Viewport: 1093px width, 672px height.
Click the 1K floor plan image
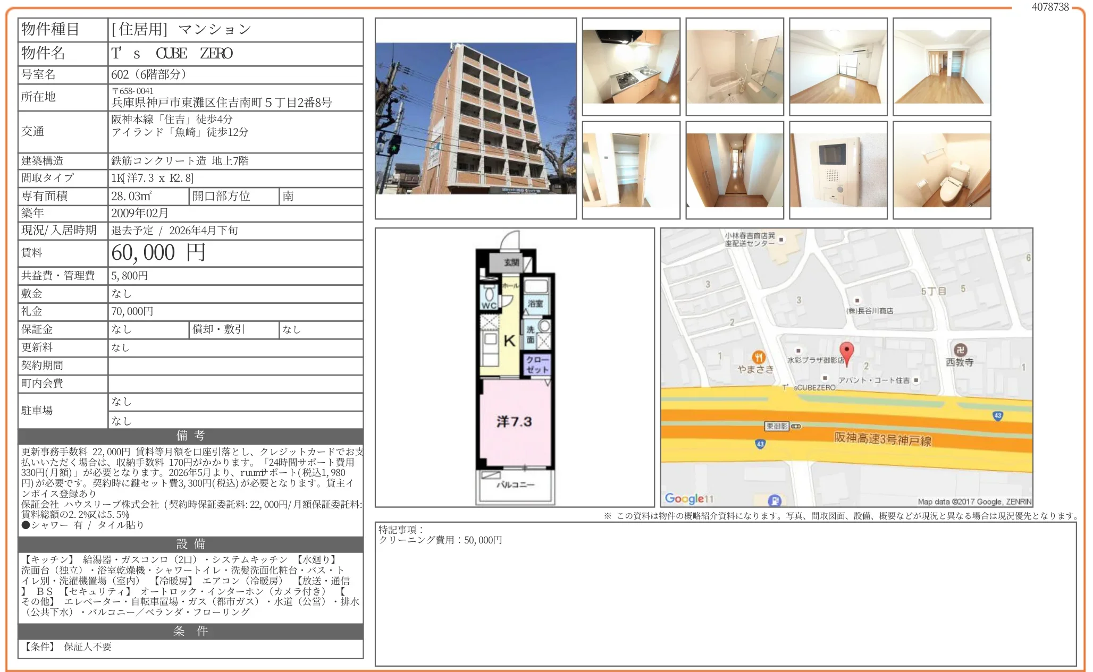coord(514,368)
